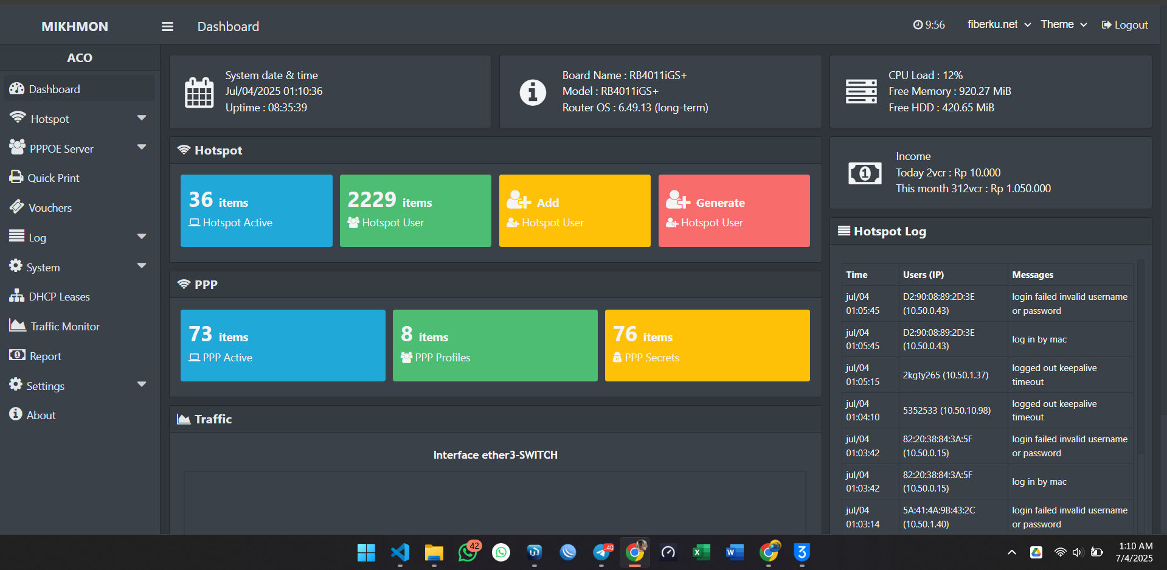Viewport: 1167px width, 570px height.
Task: Open the Dashboard menu item
Action: pos(79,89)
